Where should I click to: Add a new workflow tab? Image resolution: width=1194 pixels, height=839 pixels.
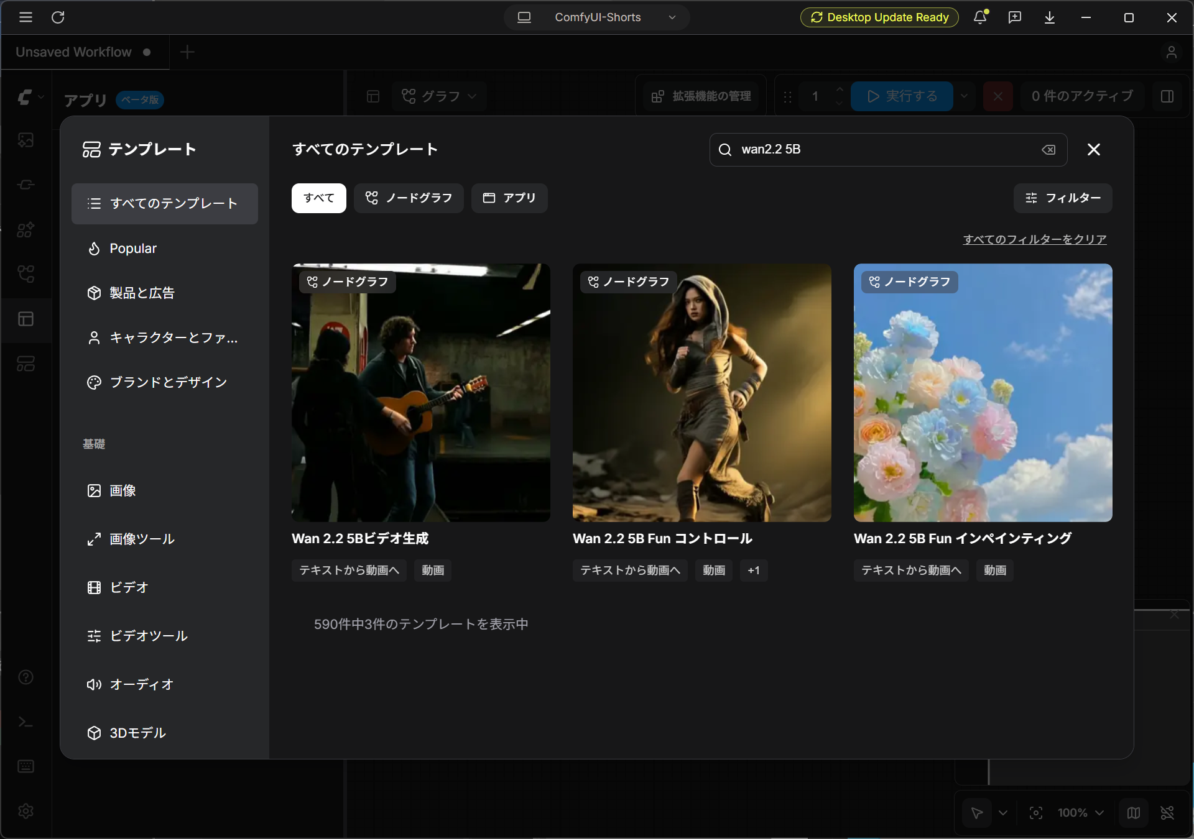(x=187, y=52)
